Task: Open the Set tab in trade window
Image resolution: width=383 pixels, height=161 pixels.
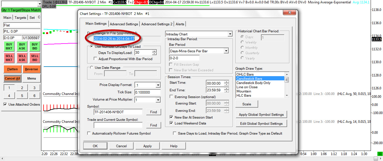Action: click(32, 18)
